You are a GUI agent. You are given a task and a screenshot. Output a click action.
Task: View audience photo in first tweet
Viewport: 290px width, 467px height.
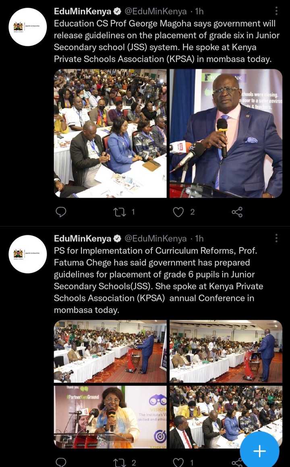[110, 133]
